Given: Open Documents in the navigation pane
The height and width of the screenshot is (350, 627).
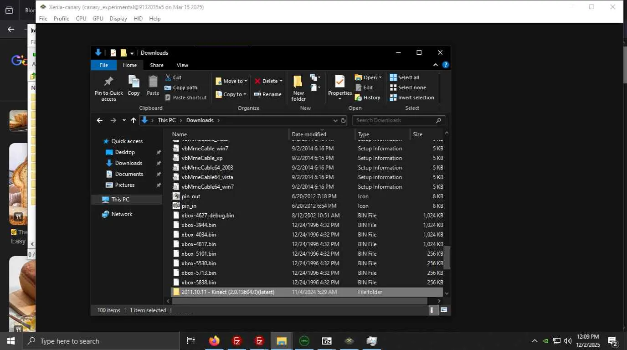Looking at the screenshot, I should pyautogui.click(x=129, y=174).
